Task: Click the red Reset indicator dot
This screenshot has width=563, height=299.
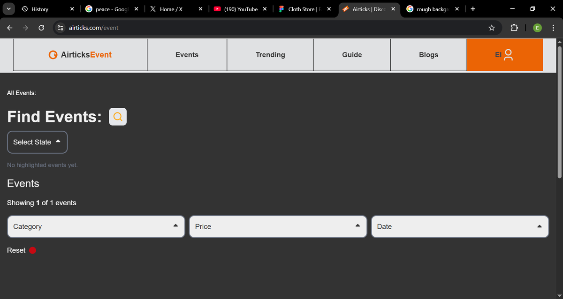Action: (32, 250)
